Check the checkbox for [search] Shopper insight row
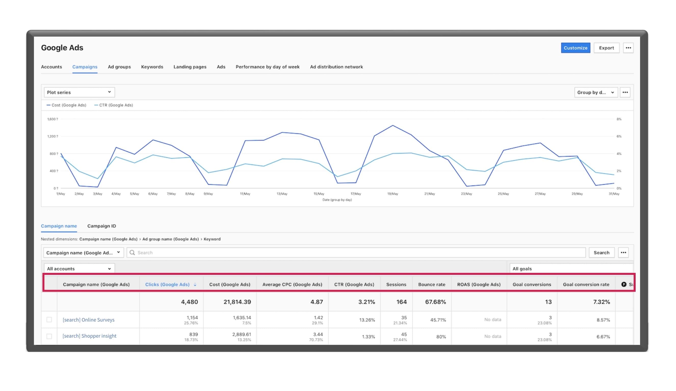 click(49, 336)
